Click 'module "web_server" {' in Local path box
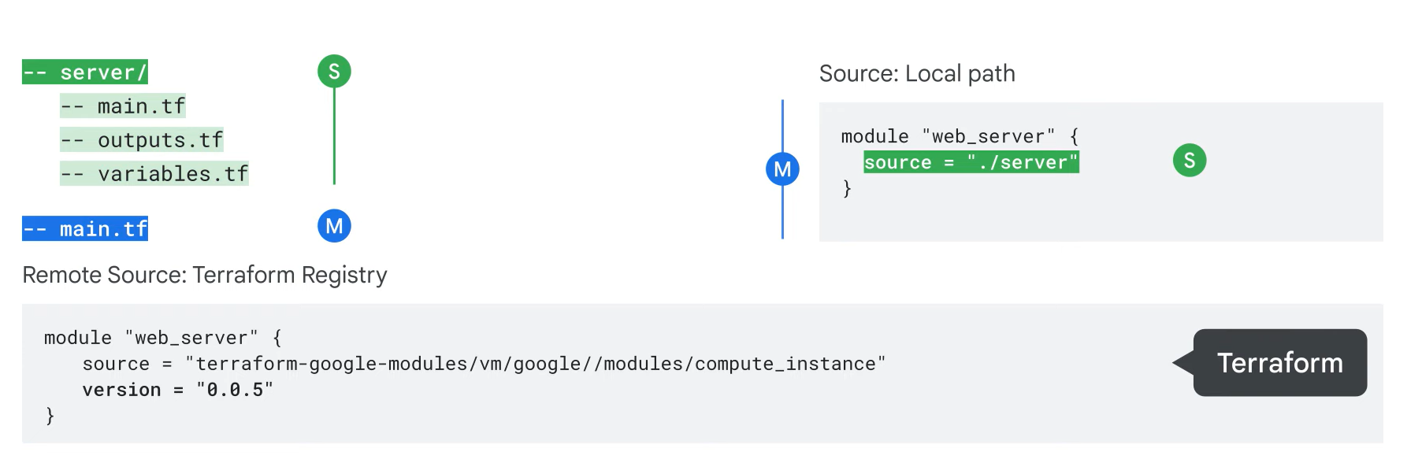 [x=960, y=136]
